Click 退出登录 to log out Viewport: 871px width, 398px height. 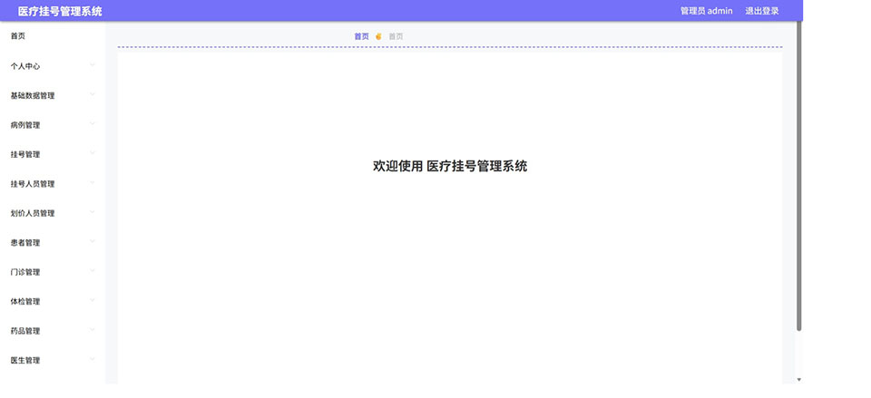(761, 11)
